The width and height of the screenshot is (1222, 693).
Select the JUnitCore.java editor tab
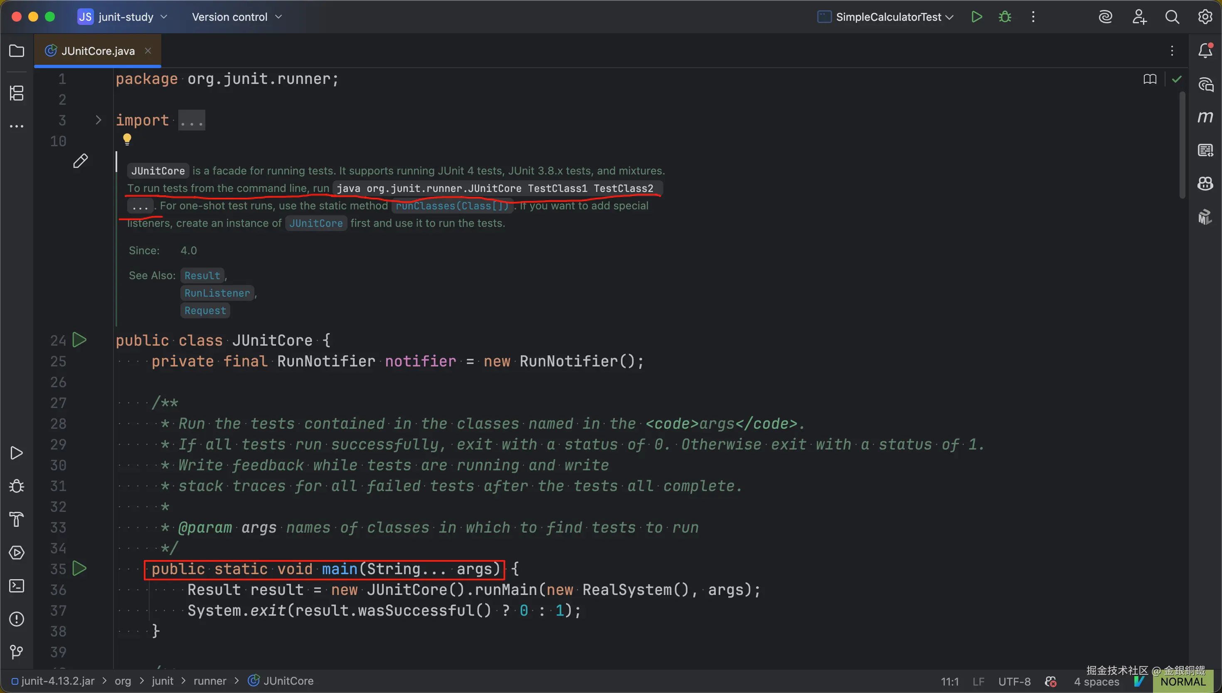coord(98,51)
